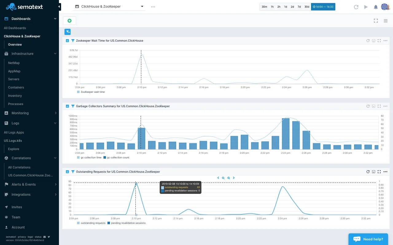The height and width of the screenshot is (245, 393).
Task: Open the Need help? chat widget
Action: point(368,239)
